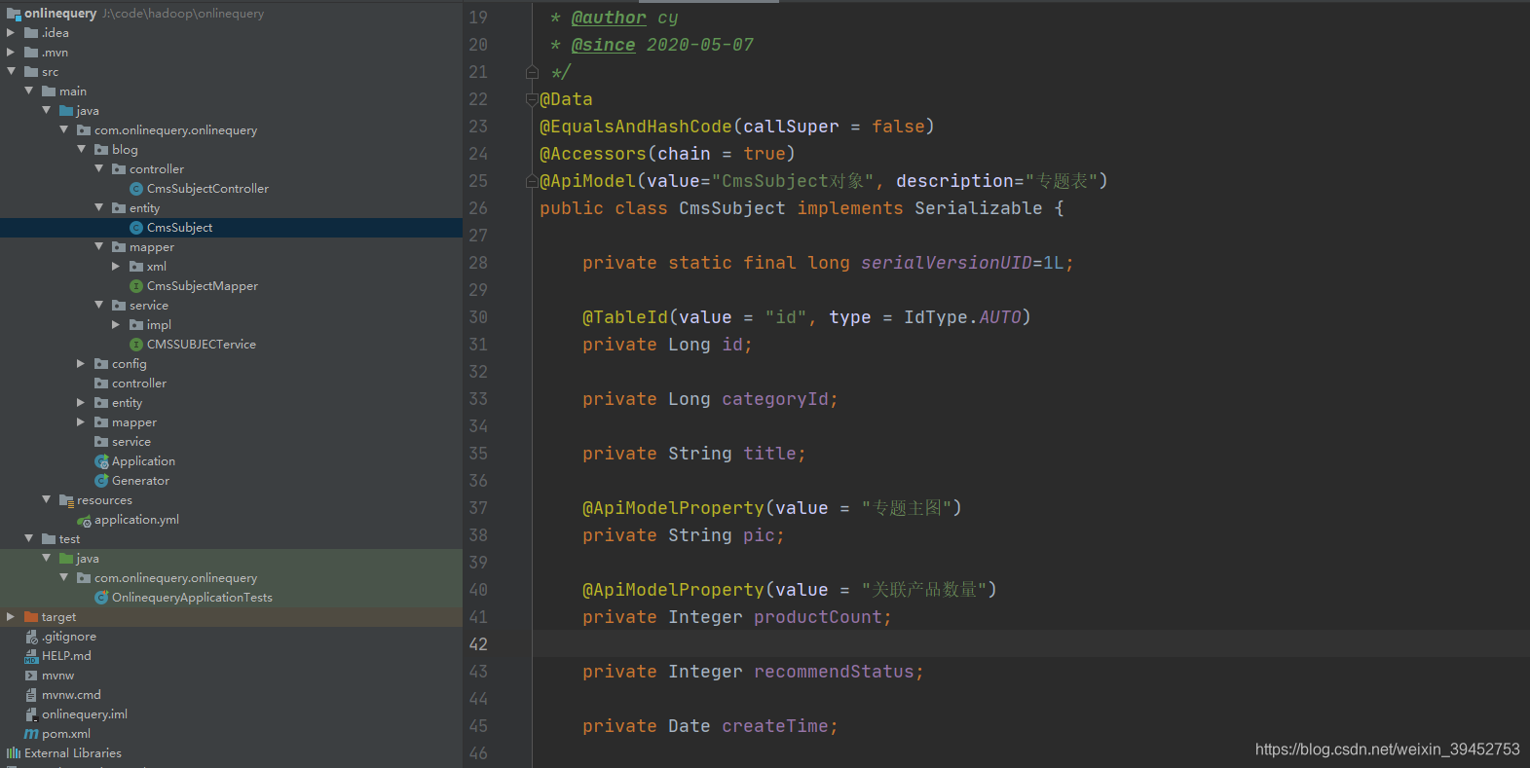Viewport: 1530px width, 768px height.
Task: Click the @TableId annotation
Action: coord(625,317)
